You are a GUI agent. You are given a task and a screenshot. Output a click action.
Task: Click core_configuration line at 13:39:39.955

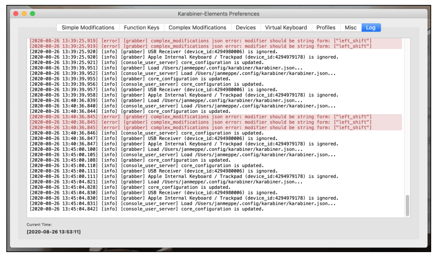tap(130, 79)
